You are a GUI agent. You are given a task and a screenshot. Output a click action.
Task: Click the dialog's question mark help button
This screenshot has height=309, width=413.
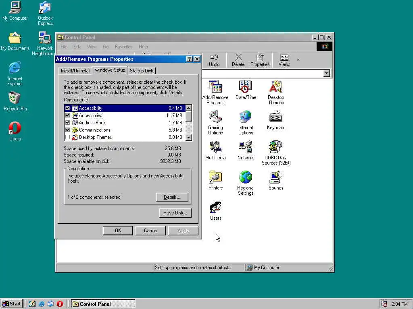coord(189,59)
